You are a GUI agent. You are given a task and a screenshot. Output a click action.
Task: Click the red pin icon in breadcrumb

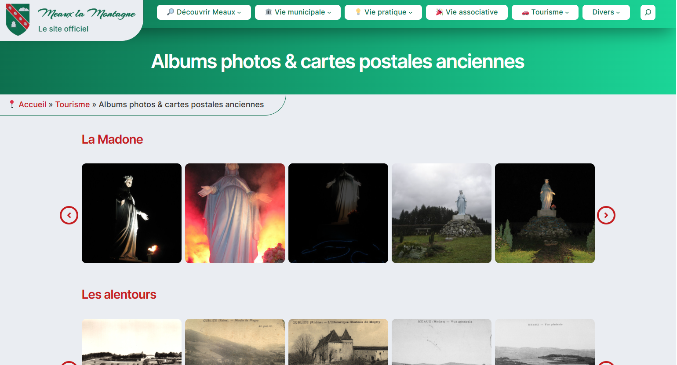click(12, 105)
